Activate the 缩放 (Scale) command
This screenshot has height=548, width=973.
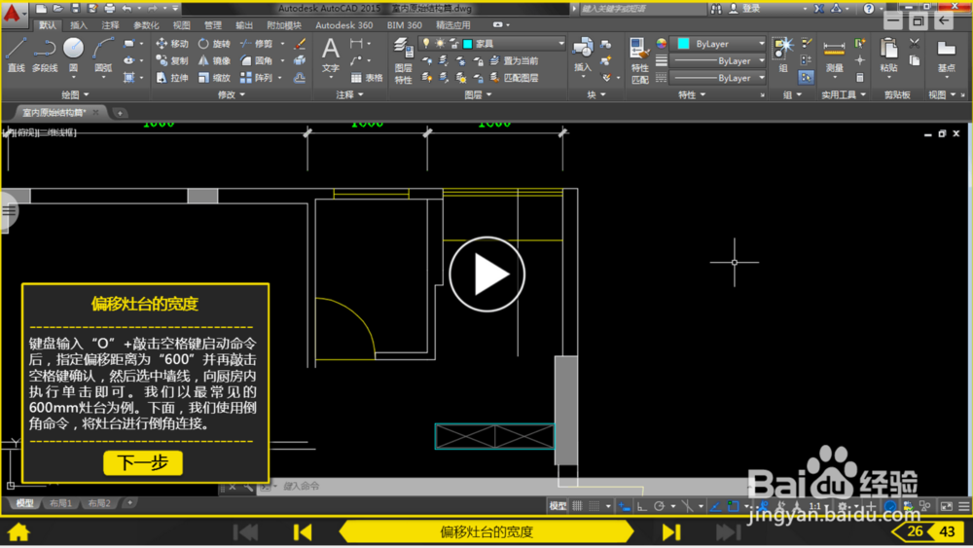click(214, 78)
